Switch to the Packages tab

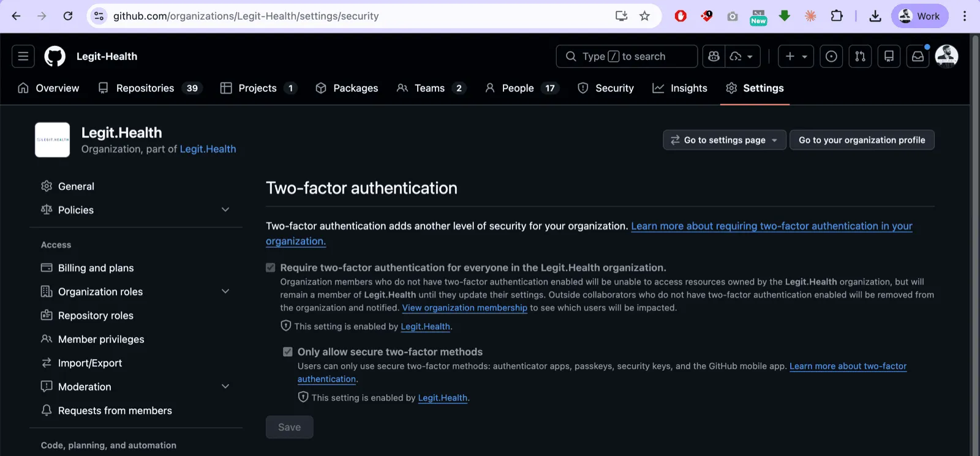pos(347,88)
